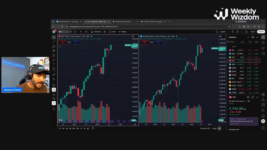The image size is (267, 150).
Task: Open the emoji icons tool
Action: coord(54,69)
